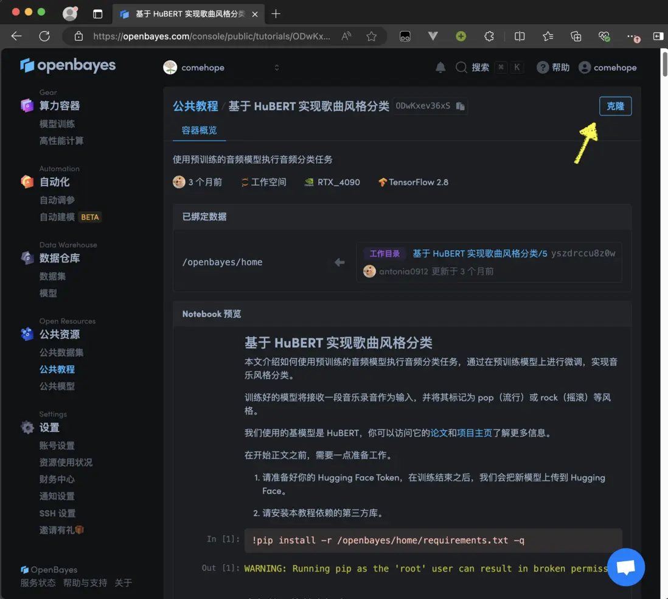Copy the tutorial ID using the copy icon
This screenshot has height=599, width=668.
pyautogui.click(x=461, y=106)
